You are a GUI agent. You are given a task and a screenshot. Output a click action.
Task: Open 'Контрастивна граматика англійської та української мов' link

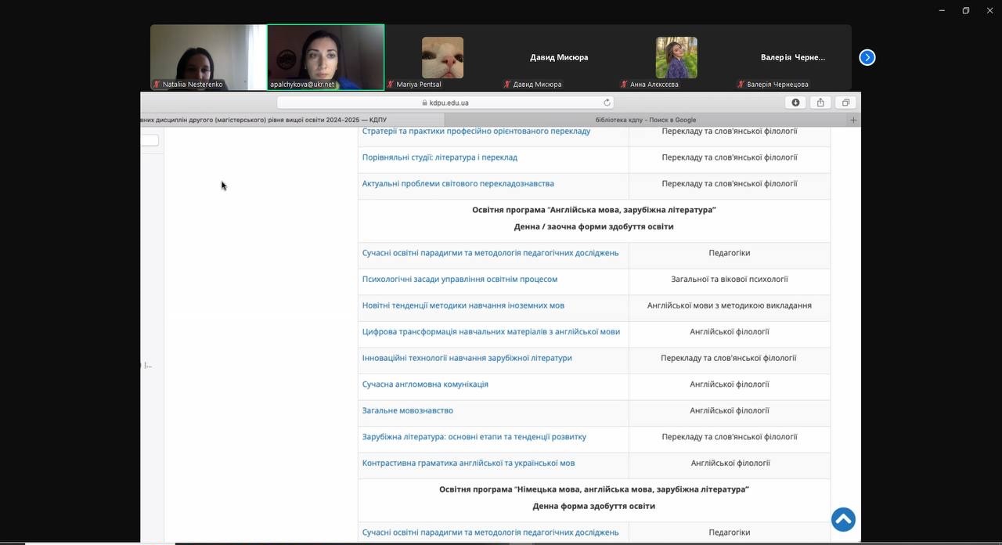tap(468, 464)
